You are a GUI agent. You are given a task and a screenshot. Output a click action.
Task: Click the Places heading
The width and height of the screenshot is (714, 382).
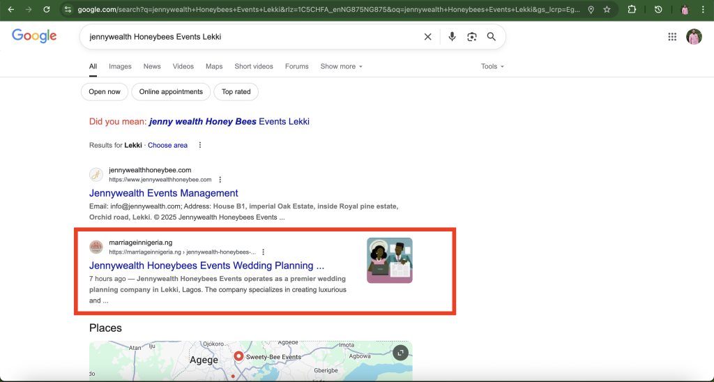pyautogui.click(x=106, y=328)
